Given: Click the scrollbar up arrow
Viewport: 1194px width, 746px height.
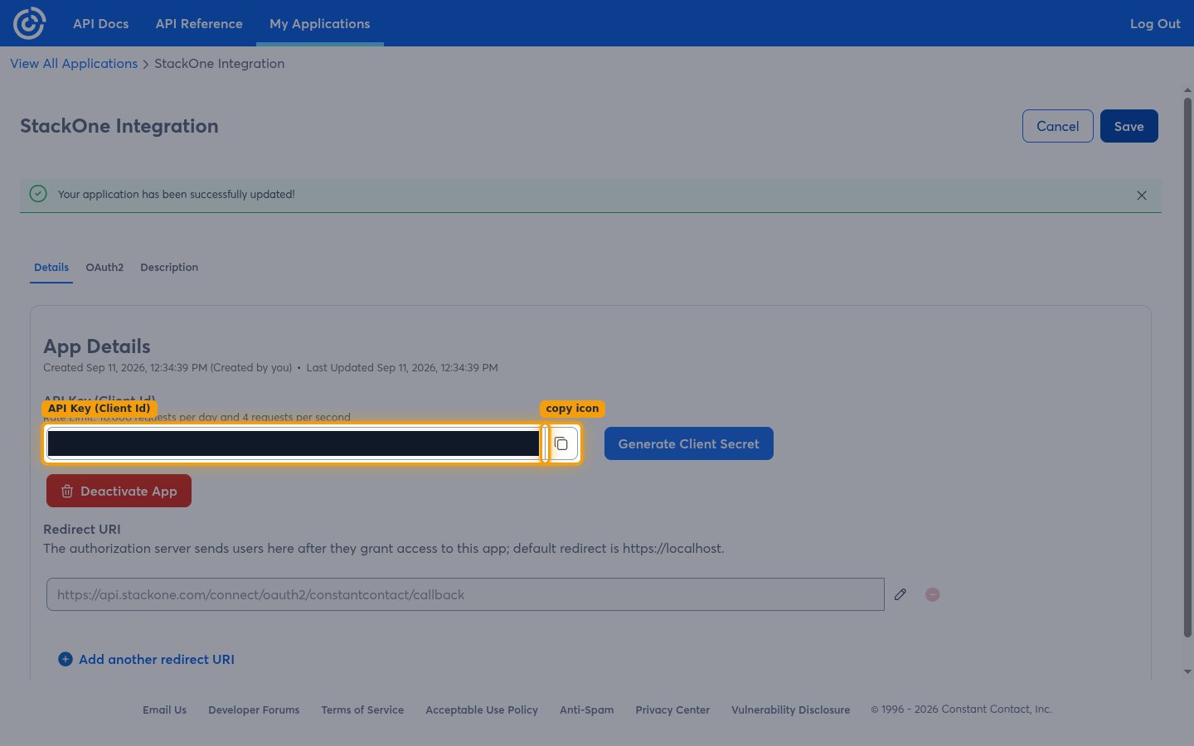Looking at the screenshot, I should 1187,90.
